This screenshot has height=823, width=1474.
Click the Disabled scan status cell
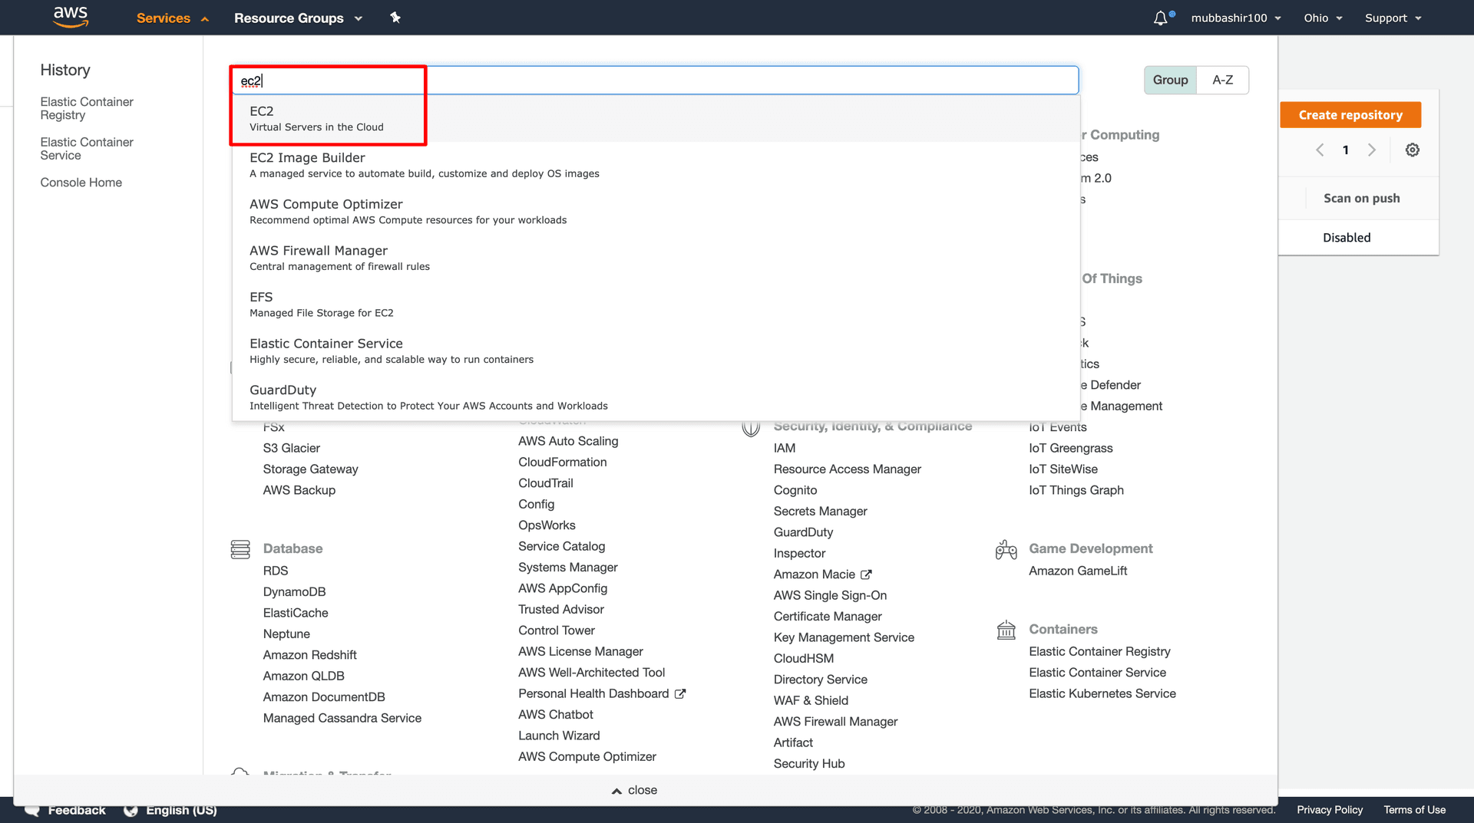(1346, 238)
